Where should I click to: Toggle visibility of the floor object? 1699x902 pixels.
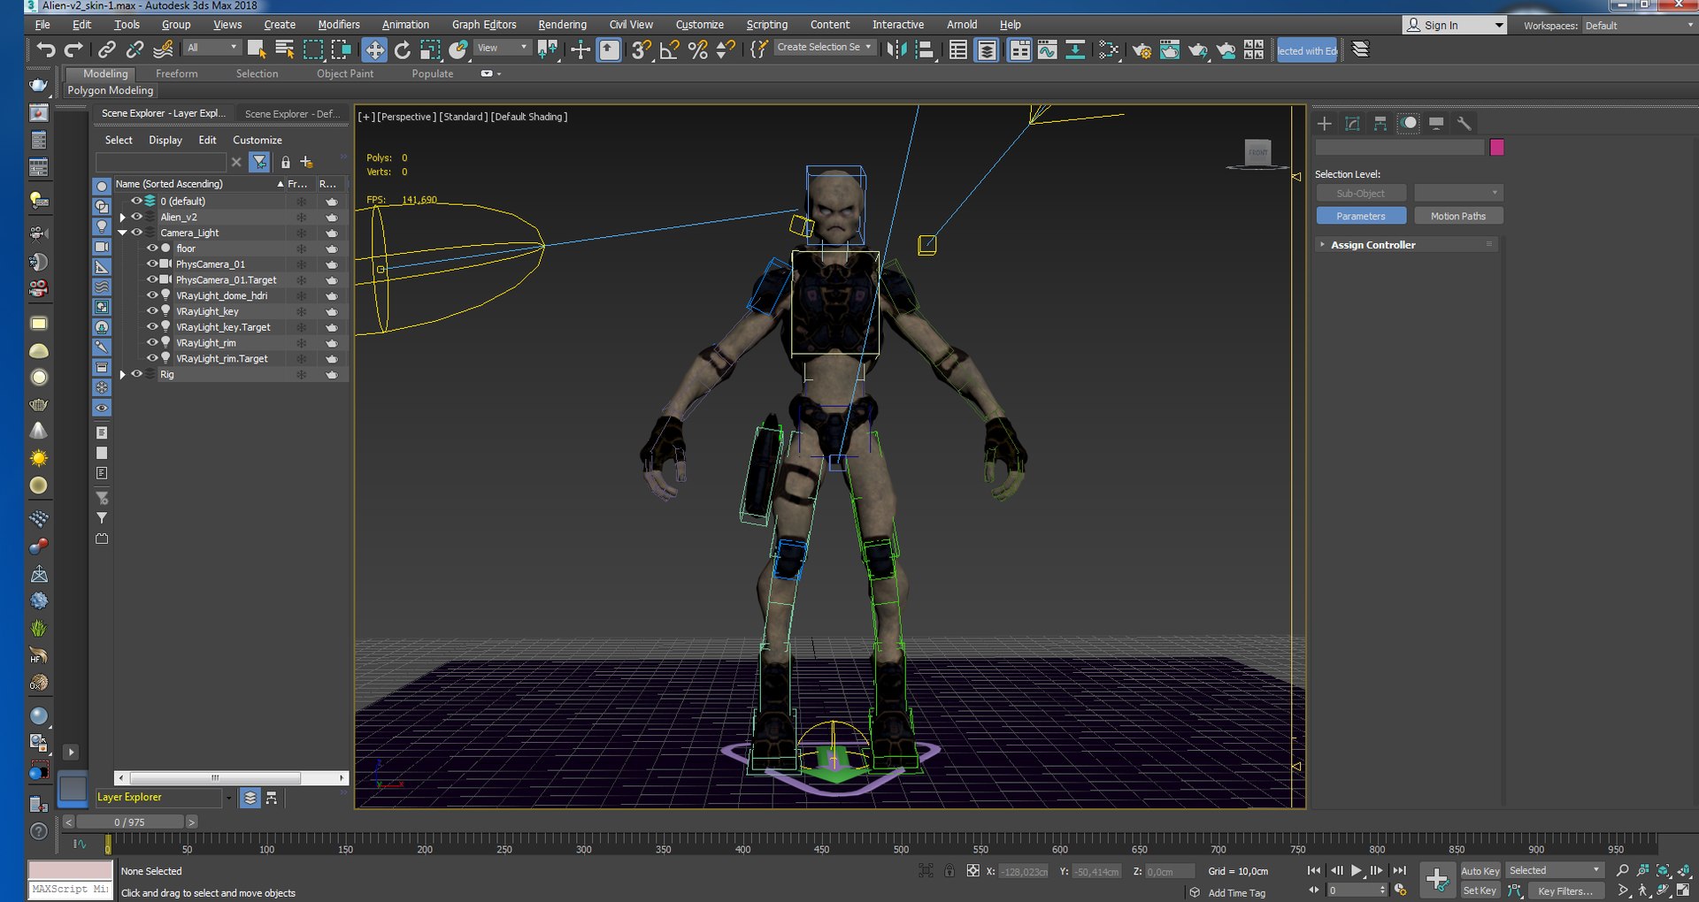tap(152, 248)
